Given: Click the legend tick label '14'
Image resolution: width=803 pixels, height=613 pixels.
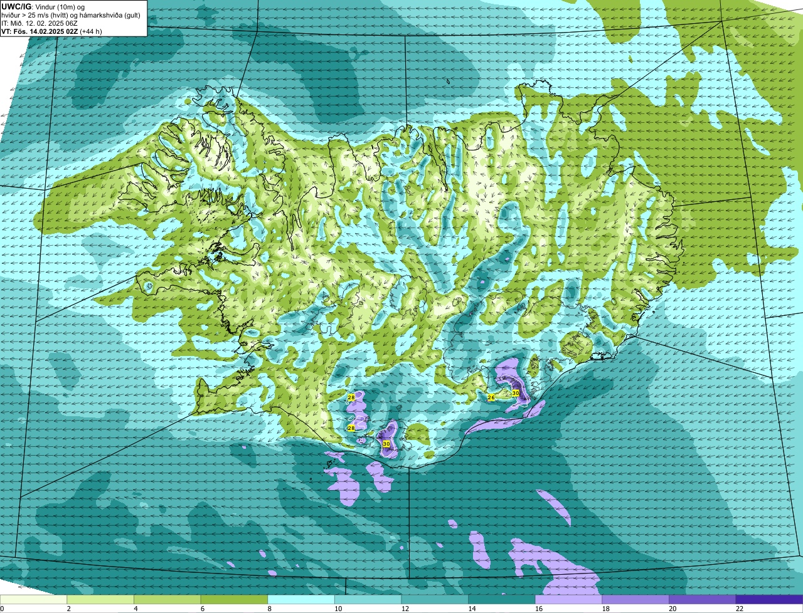Looking at the screenshot, I should [472, 609].
